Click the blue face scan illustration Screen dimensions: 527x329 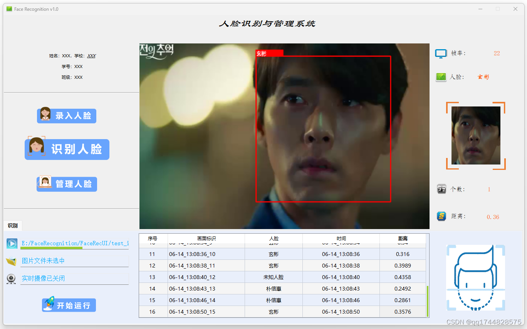475,278
